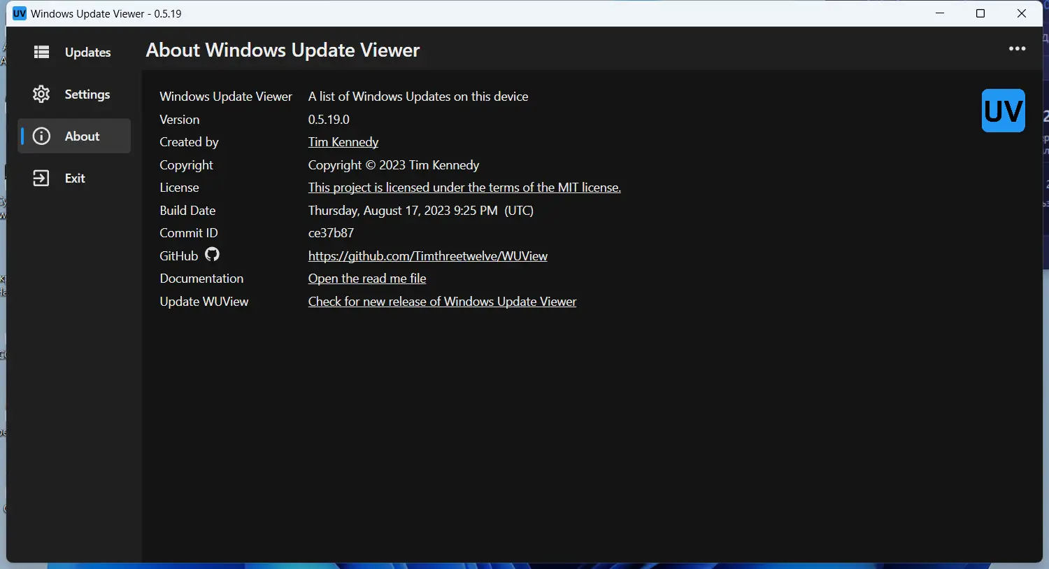The image size is (1049, 569).
Task: Check for new release of Windows Update Viewer
Action: coord(443,302)
